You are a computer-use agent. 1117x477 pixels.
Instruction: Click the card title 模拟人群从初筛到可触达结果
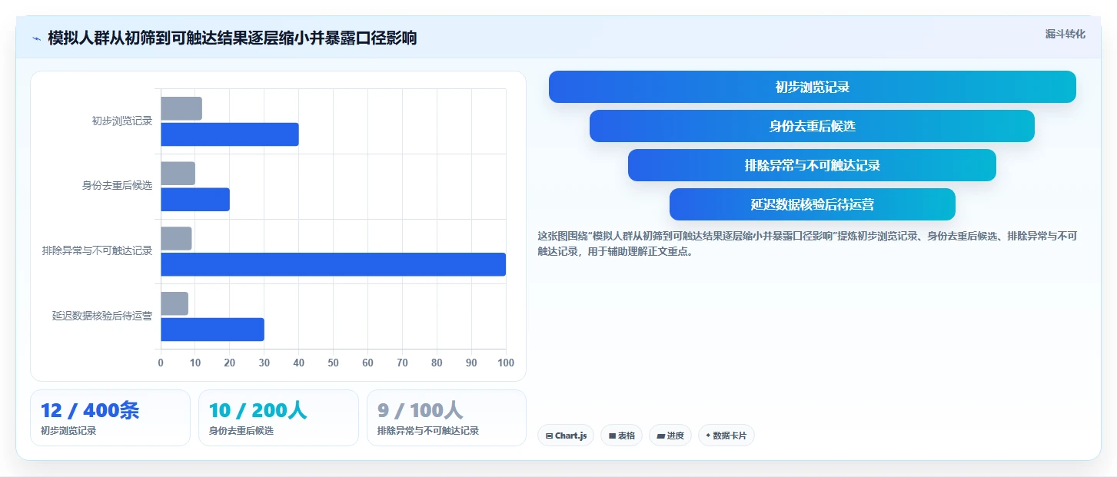[232, 38]
